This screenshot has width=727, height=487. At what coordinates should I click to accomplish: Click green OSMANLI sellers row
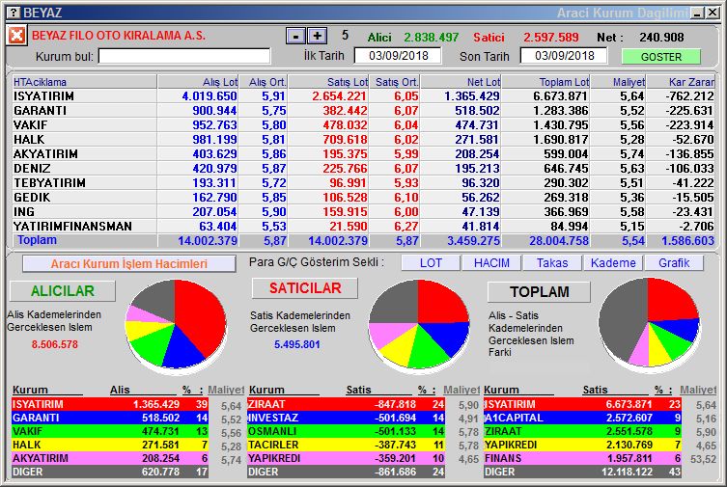click(347, 431)
